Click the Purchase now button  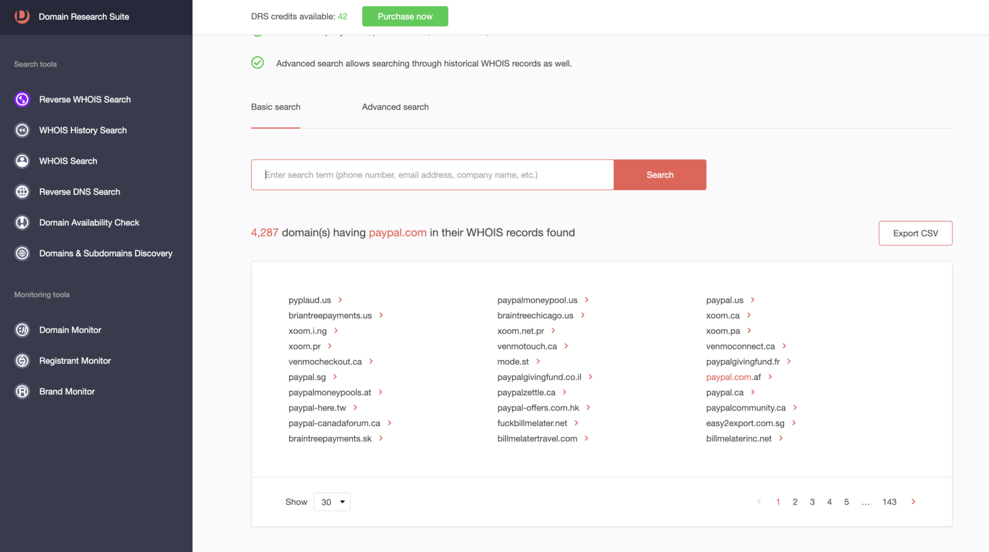(x=405, y=16)
